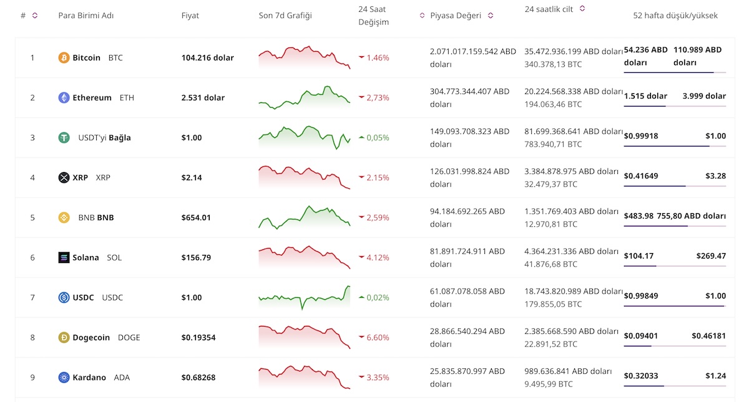Image resolution: width=749 pixels, height=402 pixels.
Task: Open the Bitcoin name link
Action: click(86, 57)
